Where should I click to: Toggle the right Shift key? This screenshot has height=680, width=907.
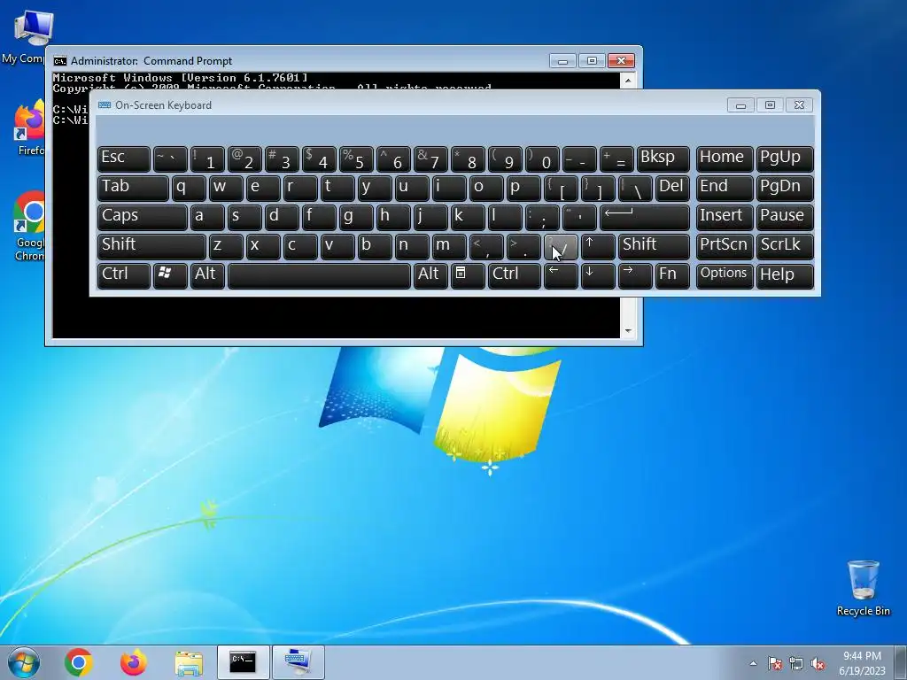pyautogui.click(x=654, y=247)
